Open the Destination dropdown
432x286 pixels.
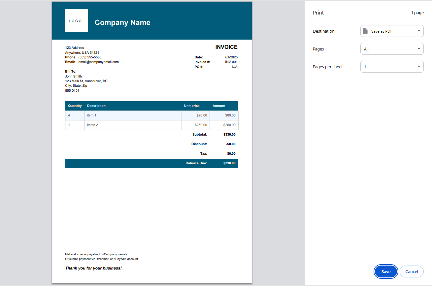392,31
